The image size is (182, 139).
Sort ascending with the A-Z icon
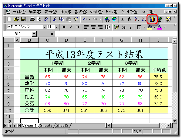pos(136,19)
